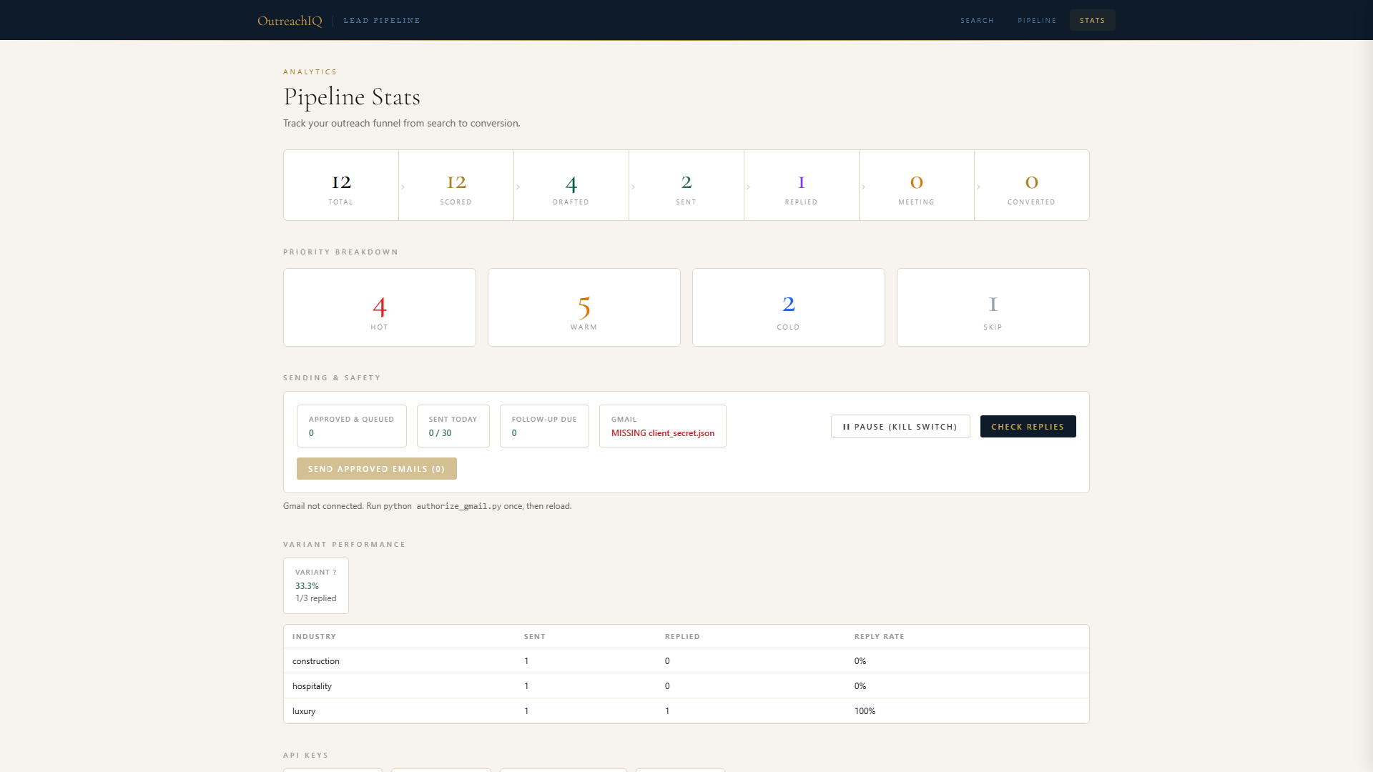Click the Sent Today 0 / 30 box
This screenshot has width=1373, height=772.
[x=453, y=426]
